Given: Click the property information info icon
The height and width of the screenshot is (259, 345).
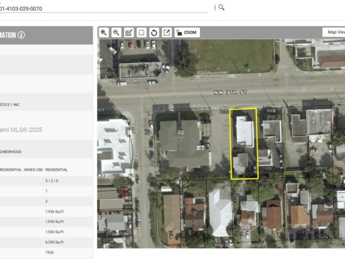Looking at the screenshot, I should pyautogui.click(x=21, y=35).
